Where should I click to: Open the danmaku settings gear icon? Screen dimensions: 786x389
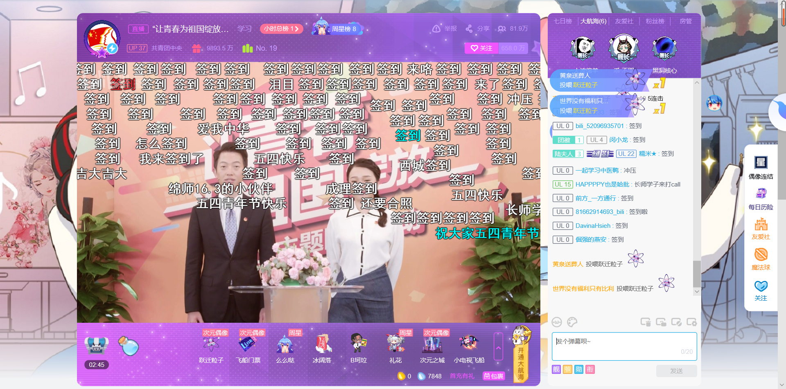point(691,322)
